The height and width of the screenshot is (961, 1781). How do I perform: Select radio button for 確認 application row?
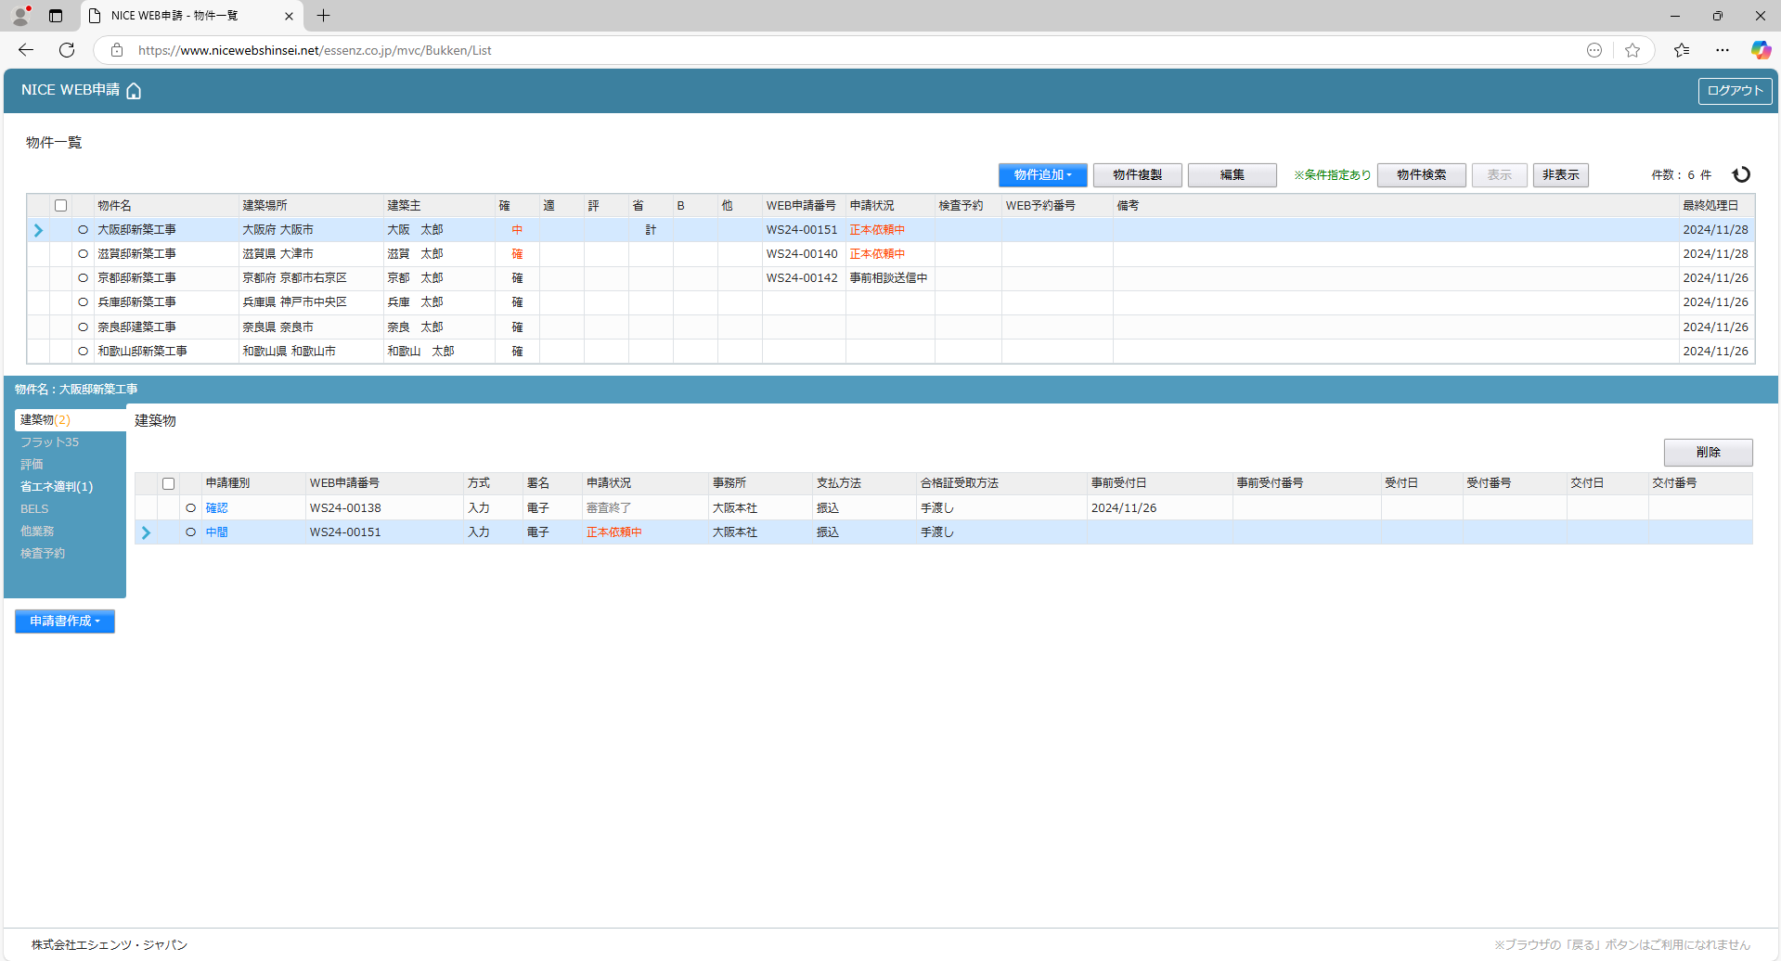[x=190, y=508]
